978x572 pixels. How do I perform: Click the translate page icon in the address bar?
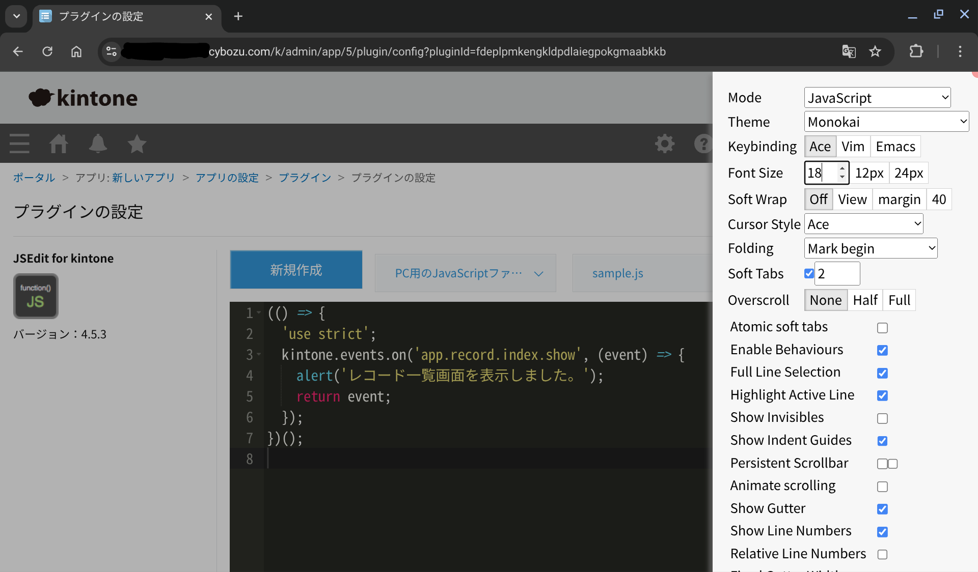(849, 51)
